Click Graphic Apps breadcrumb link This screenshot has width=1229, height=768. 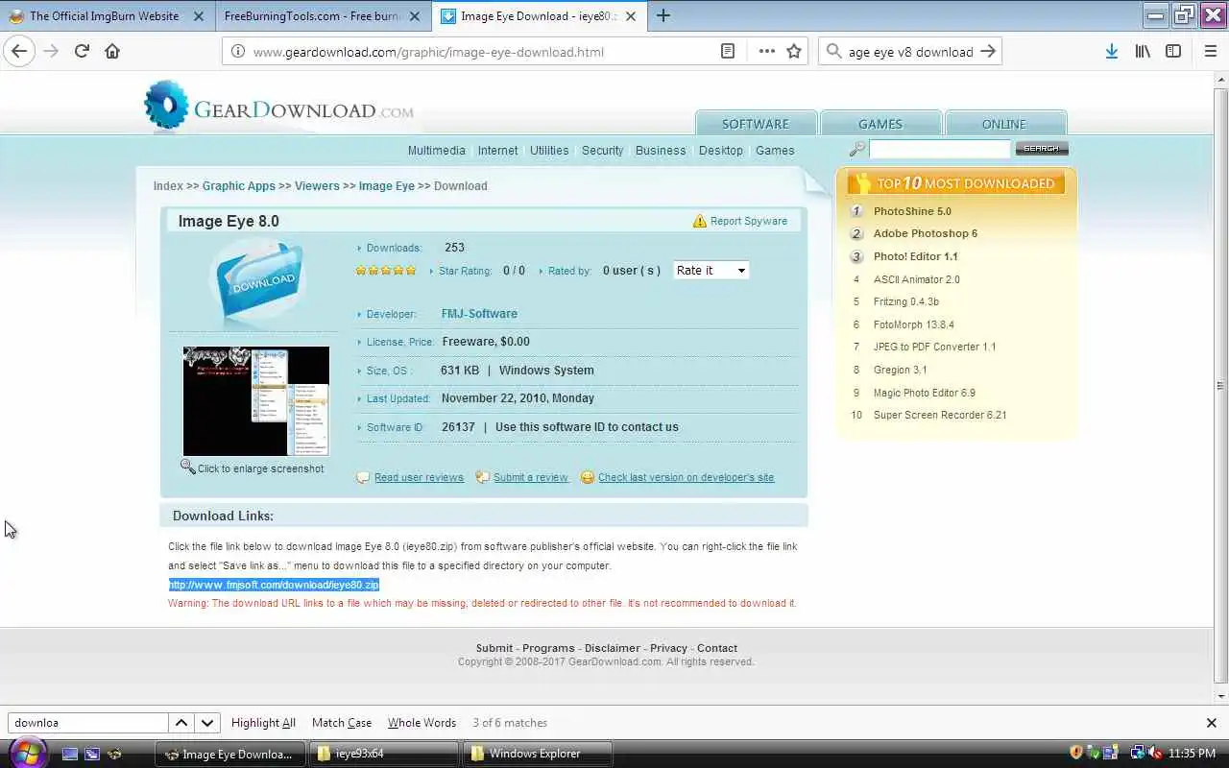[x=239, y=186]
